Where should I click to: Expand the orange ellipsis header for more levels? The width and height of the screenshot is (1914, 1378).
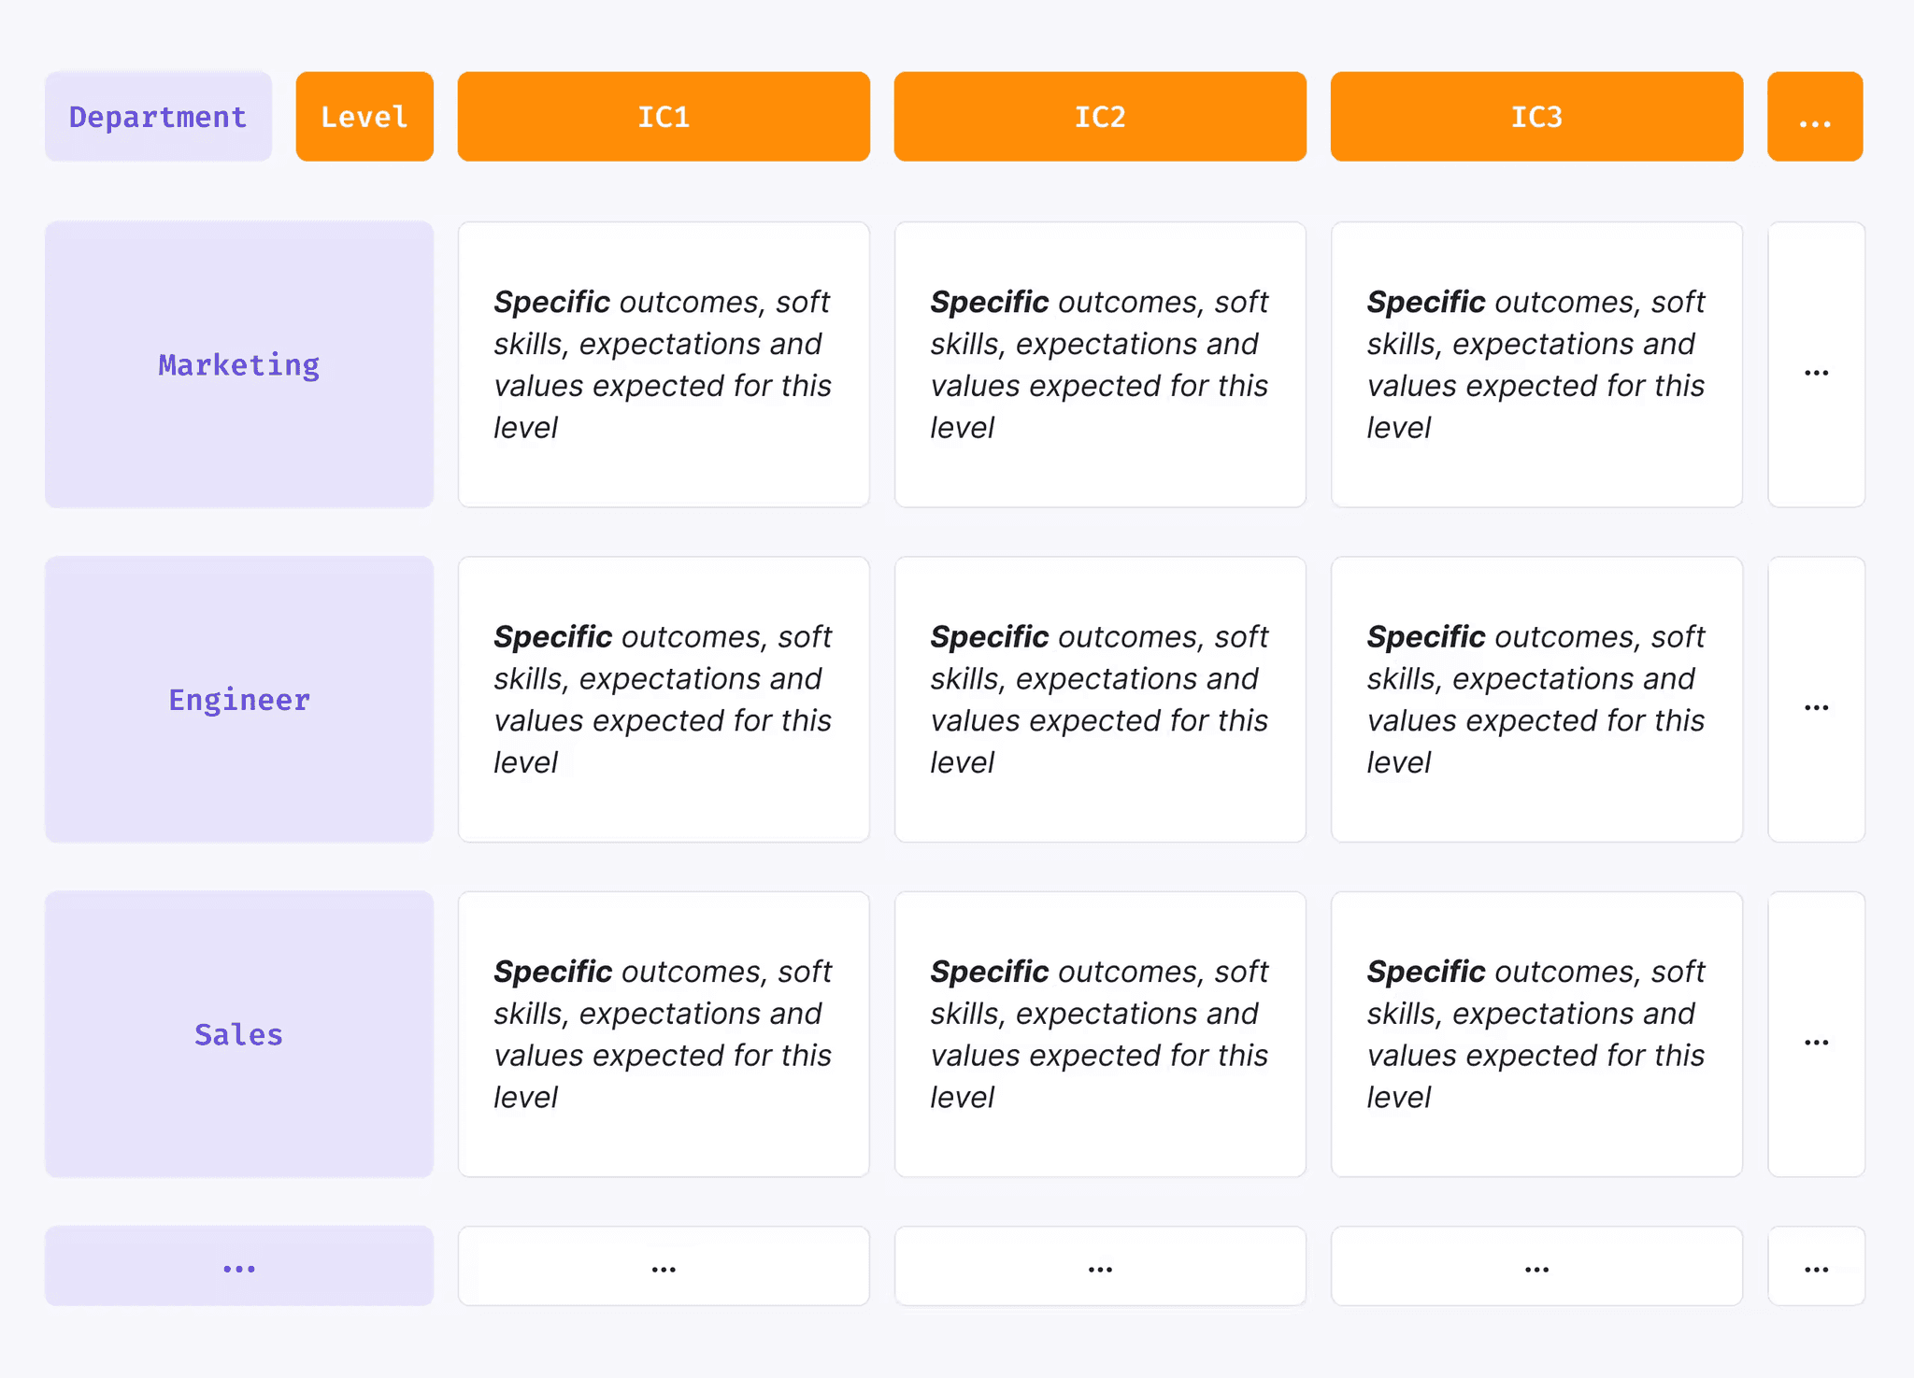point(1815,117)
